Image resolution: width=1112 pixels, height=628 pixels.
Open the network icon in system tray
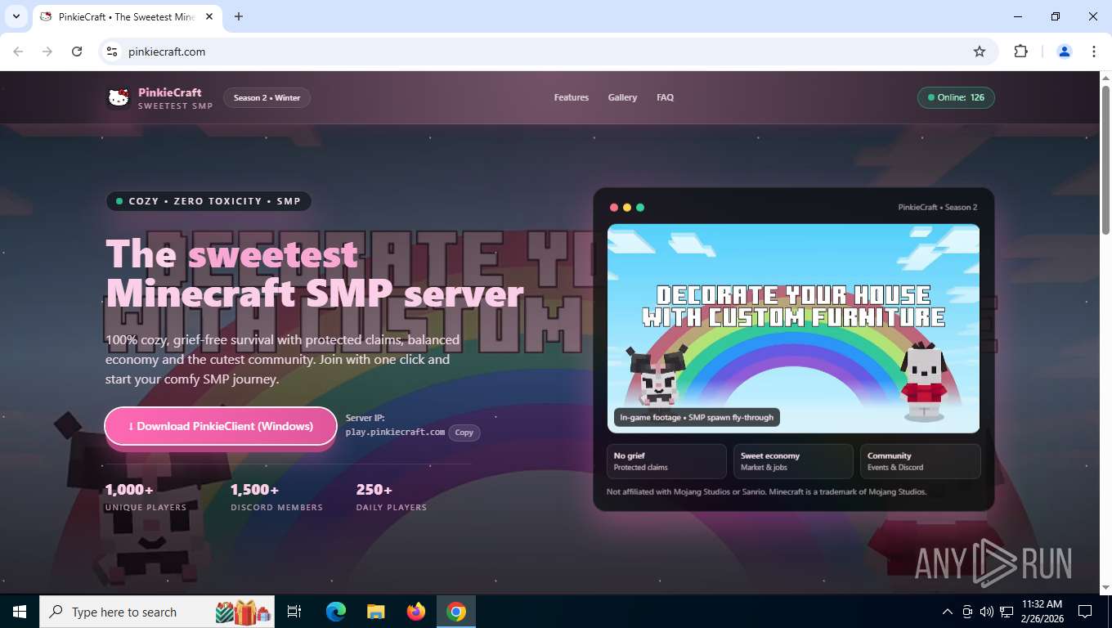[x=1007, y=612]
